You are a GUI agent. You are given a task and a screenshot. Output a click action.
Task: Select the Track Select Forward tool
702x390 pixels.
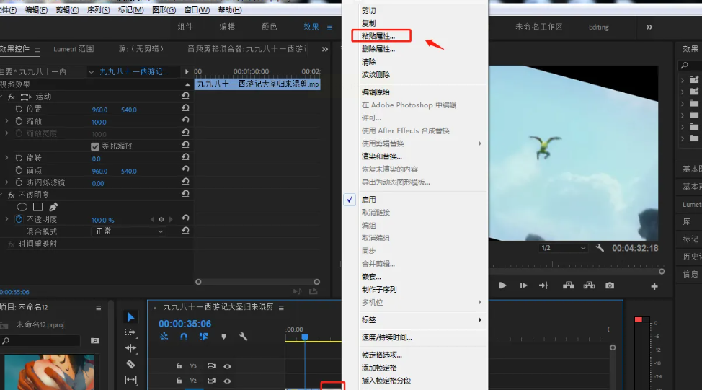point(130,332)
